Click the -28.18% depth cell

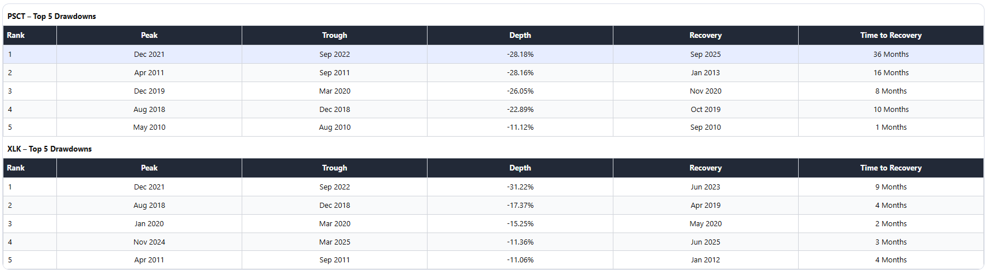tap(520, 55)
